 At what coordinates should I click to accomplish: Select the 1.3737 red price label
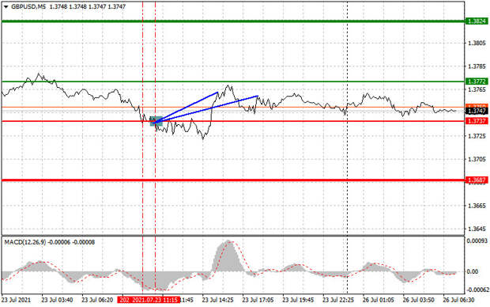point(477,121)
